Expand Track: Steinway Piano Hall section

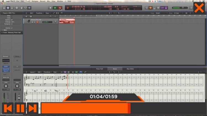tap(2, 32)
